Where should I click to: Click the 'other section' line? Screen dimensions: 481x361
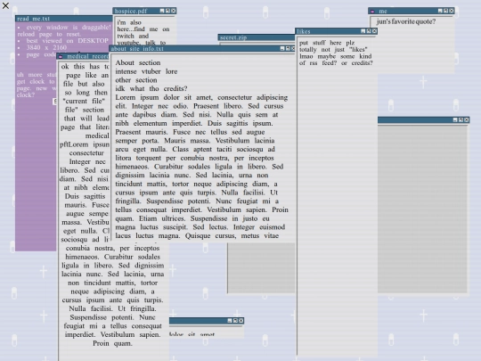point(136,80)
